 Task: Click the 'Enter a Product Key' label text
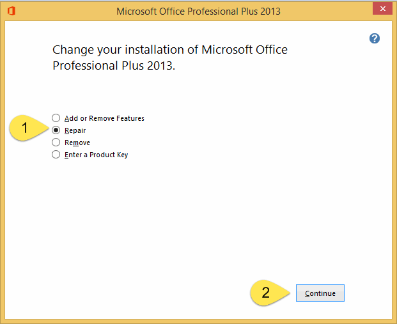pyautogui.click(x=96, y=155)
